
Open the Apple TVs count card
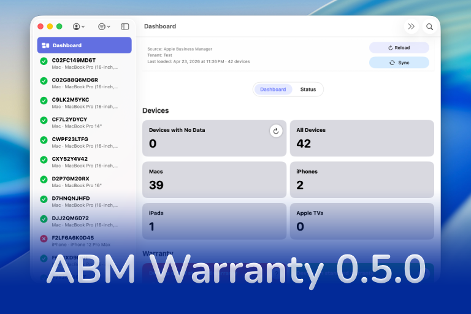[362, 221]
